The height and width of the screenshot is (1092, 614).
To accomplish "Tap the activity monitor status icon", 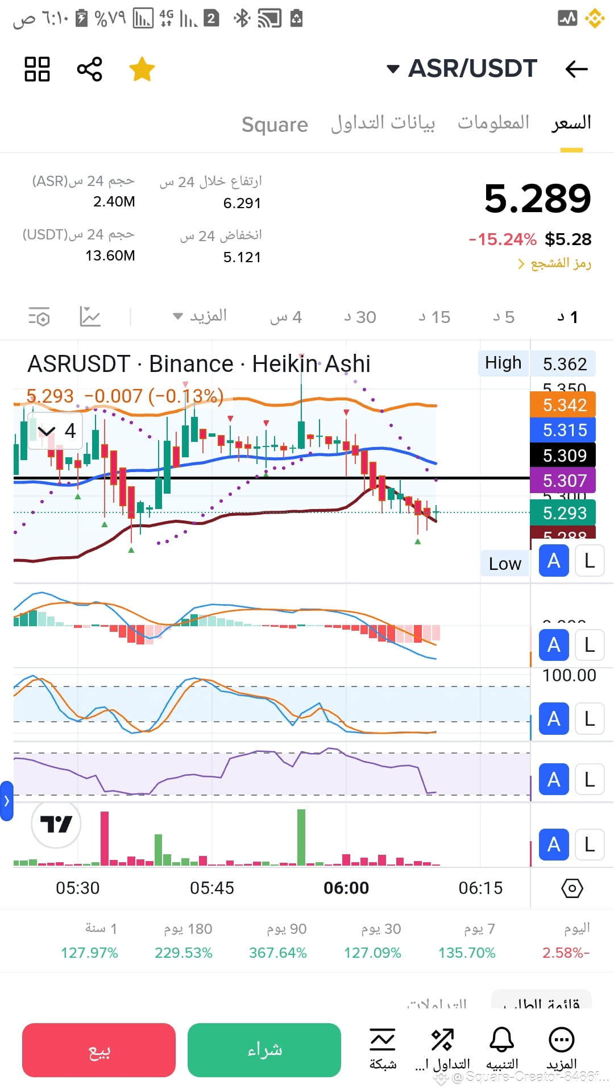I will (x=567, y=19).
